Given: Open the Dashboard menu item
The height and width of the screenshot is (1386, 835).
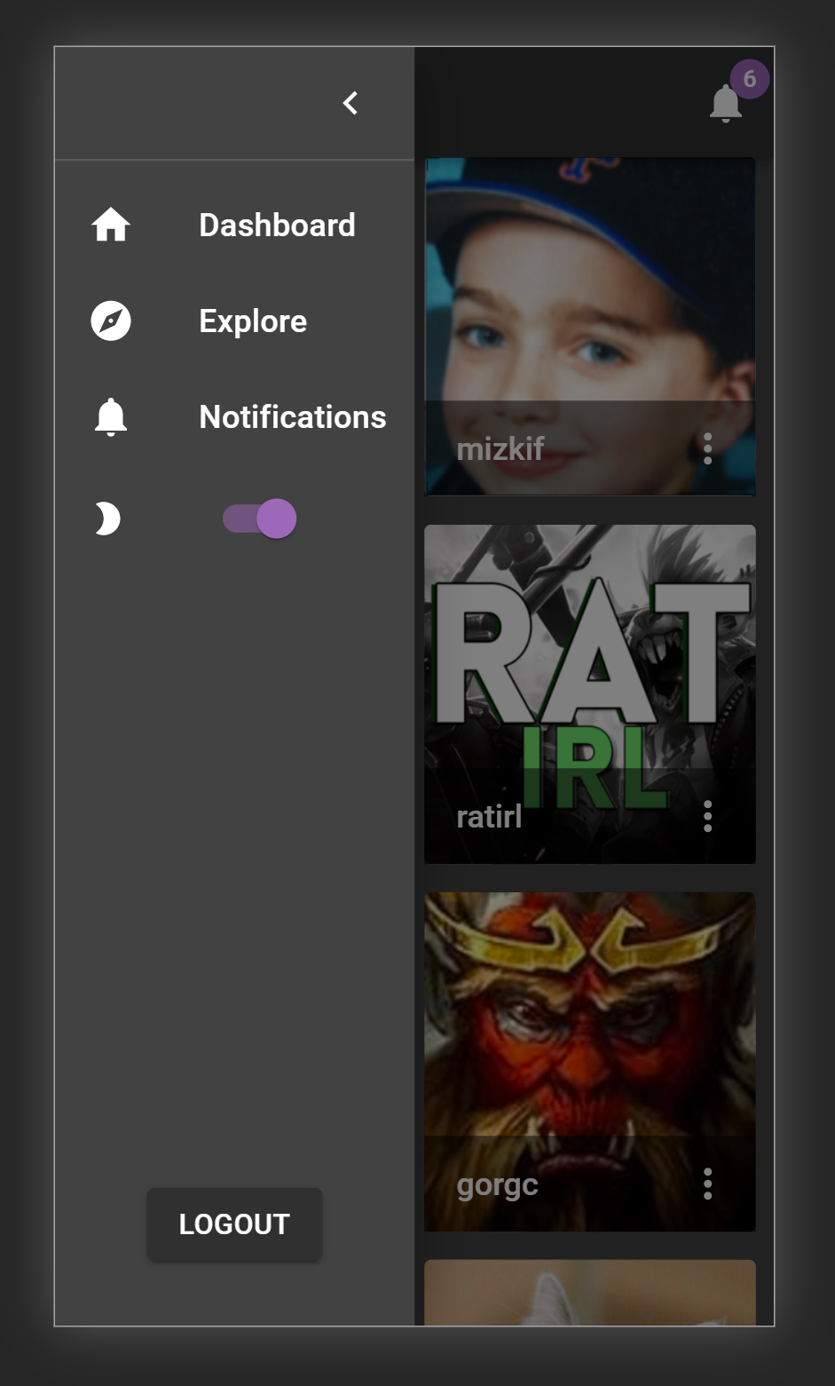Looking at the screenshot, I should click(x=234, y=226).
